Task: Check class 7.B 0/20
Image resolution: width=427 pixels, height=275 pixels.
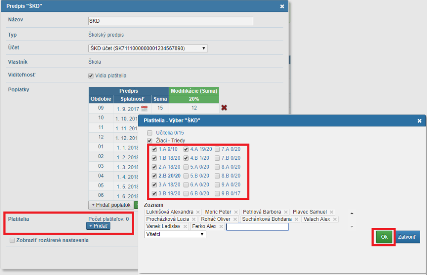Action: [x=217, y=158]
